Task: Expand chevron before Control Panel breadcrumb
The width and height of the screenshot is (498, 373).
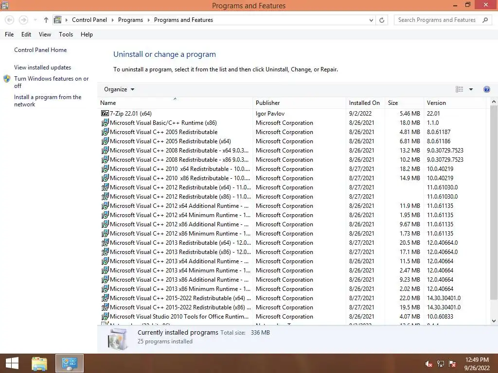Action: pos(66,20)
